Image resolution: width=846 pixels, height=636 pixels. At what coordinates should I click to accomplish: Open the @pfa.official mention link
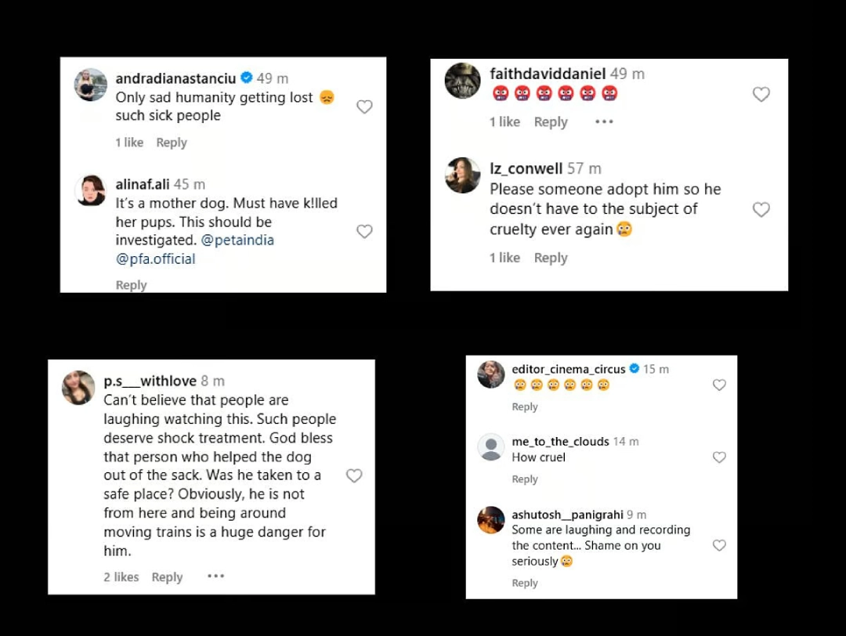pos(156,259)
